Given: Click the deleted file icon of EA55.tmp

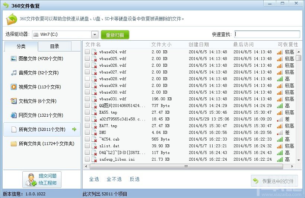Looking at the screenshot, I should pos(94,112).
